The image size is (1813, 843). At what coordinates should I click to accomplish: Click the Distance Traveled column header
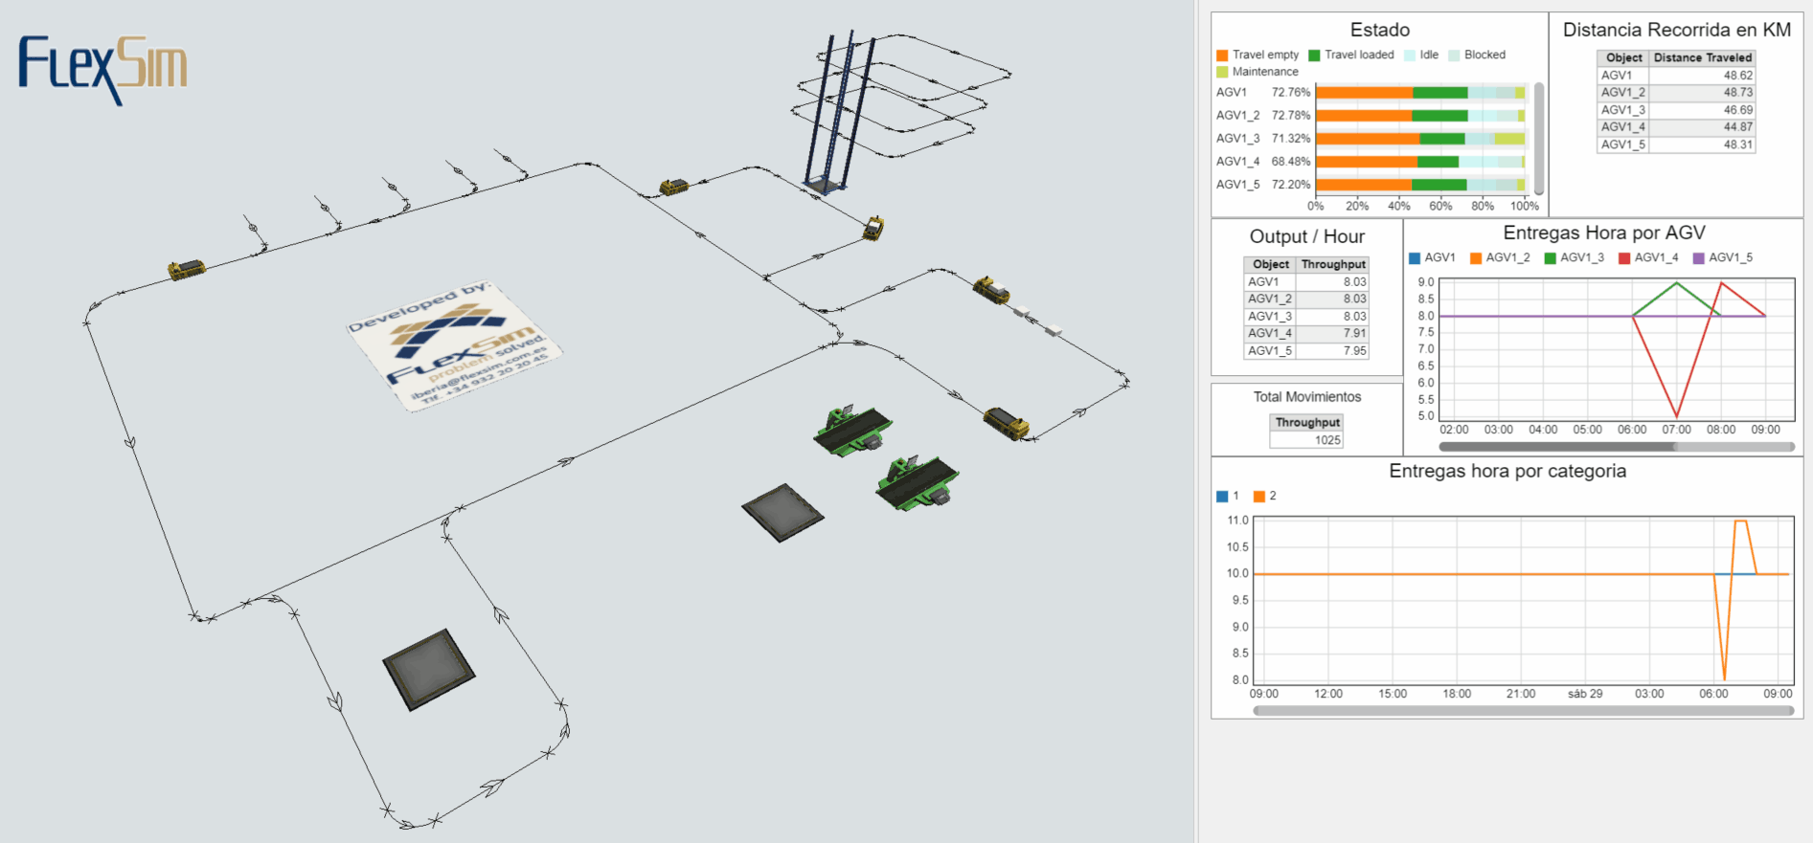[1702, 58]
